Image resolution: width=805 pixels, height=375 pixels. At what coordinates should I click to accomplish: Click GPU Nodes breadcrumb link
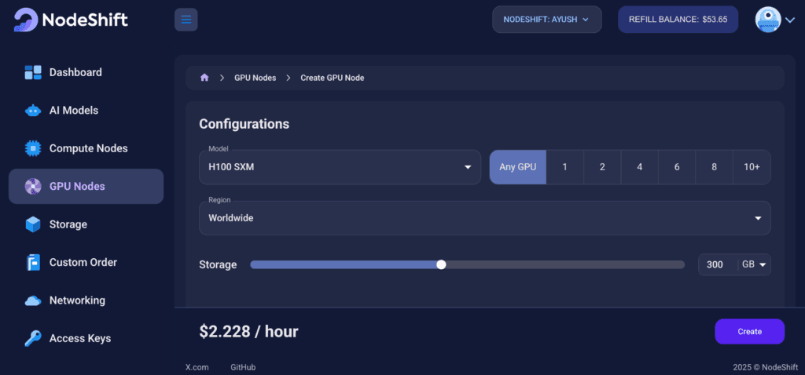point(255,78)
